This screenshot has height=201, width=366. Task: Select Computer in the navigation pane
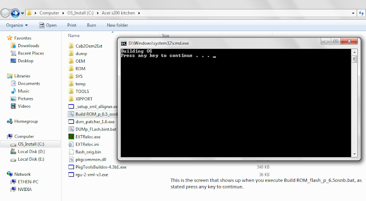[24, 136]
